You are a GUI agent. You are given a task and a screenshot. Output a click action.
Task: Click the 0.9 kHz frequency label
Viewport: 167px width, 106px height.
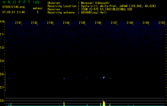(x=2, y=61)
